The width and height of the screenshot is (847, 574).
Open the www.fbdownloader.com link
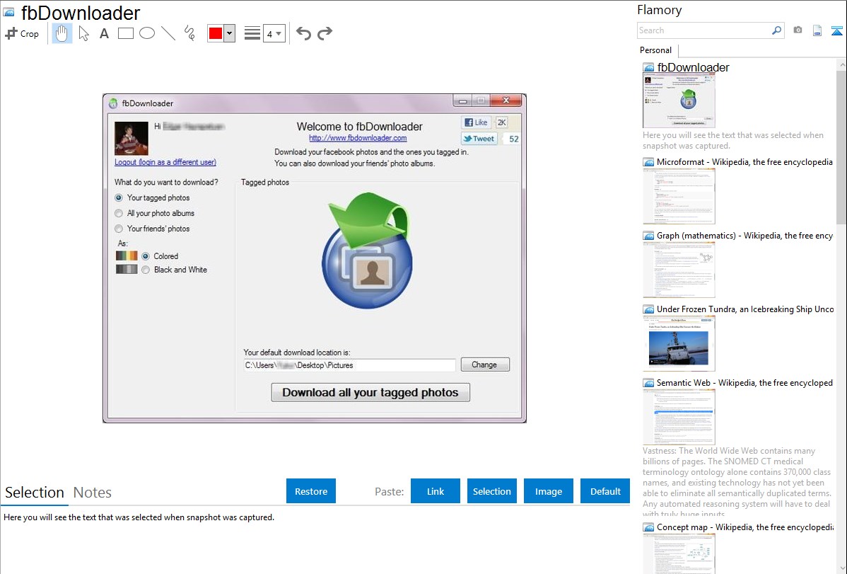click(358, 138)
